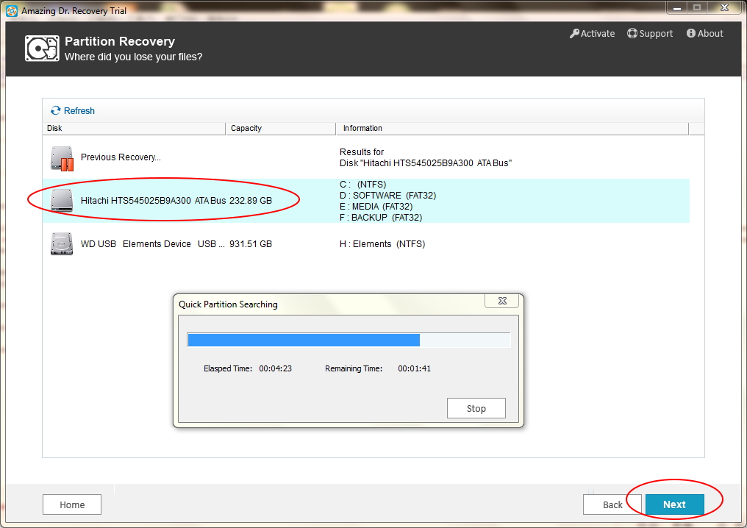The height and width of the screenshot is (528, 747).
Task: Return to the Home screen
Action: (72, 504)
